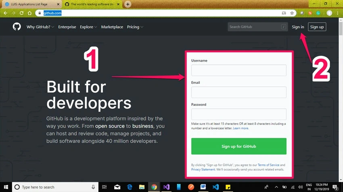343x192 pixels.
Task: Focus the Username input field
Action: 238,70
